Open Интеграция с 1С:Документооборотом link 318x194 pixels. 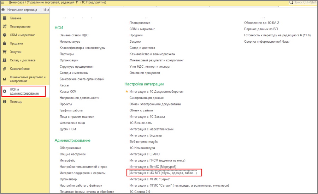tap(157, 92)
